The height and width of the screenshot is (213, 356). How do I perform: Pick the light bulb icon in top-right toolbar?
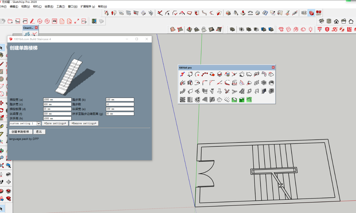pos(310,30)
